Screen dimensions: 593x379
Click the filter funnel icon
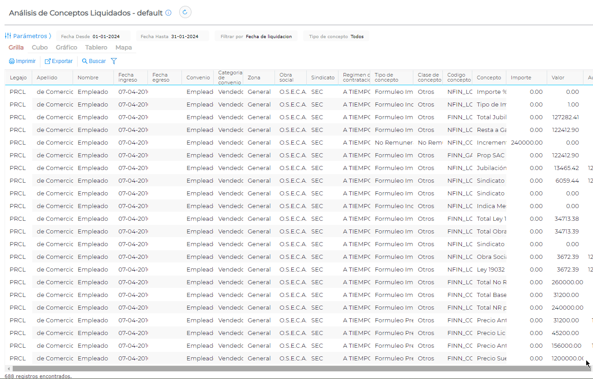[114, 61]
